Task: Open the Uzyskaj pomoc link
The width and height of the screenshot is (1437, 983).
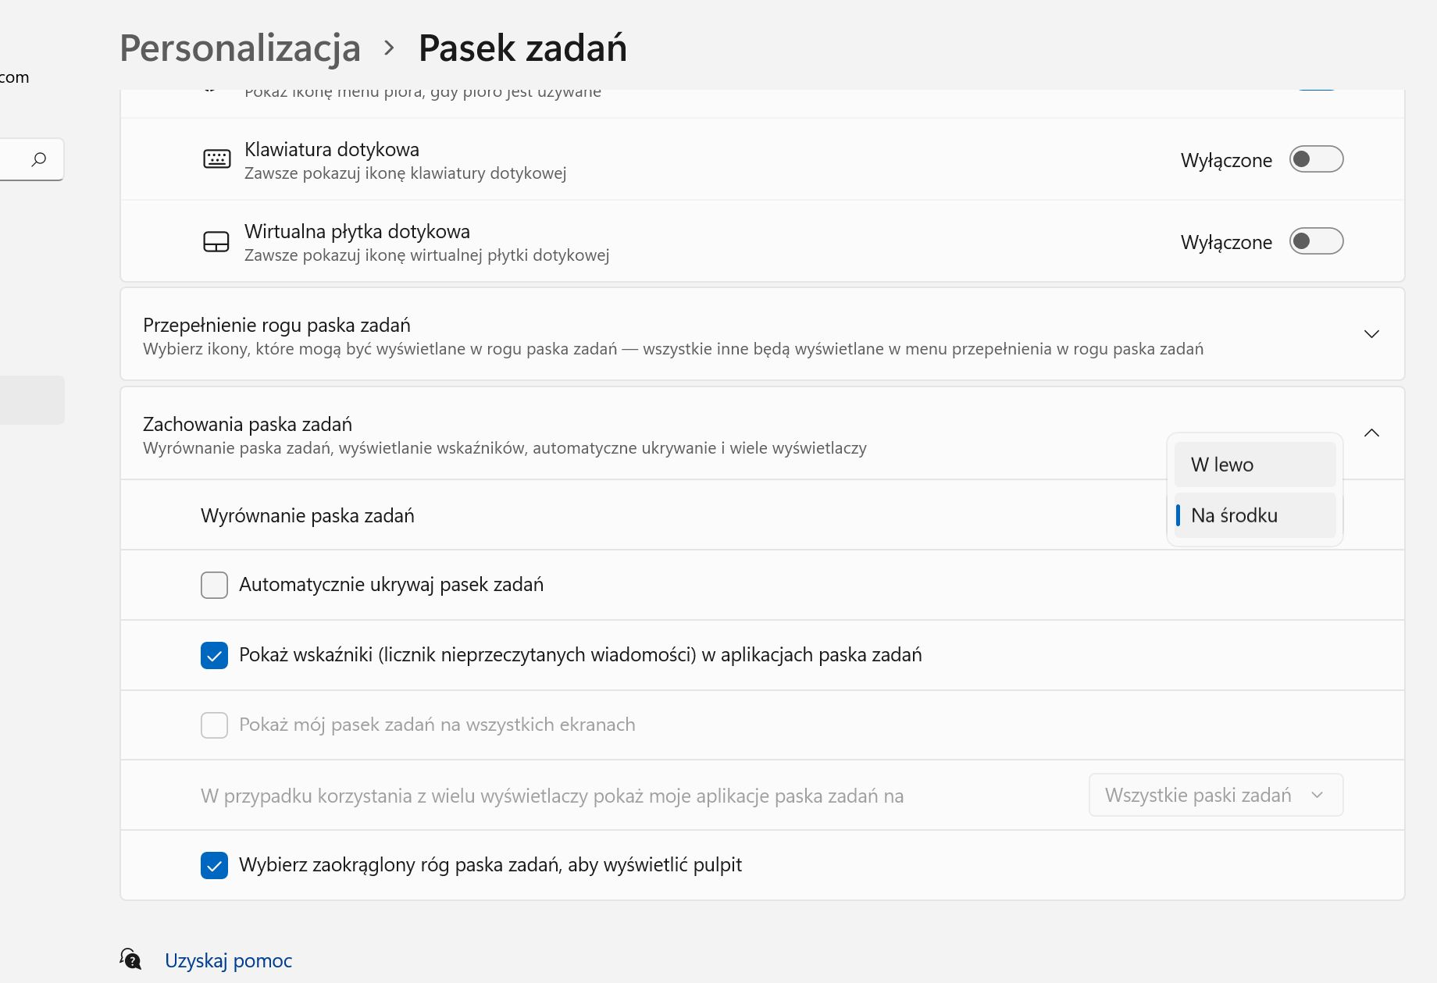Action: click(x=227, y=960)
